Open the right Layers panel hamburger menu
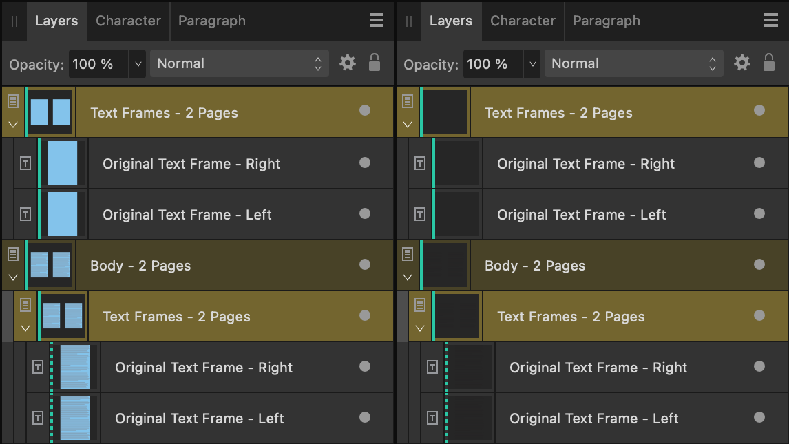 [770, 21]
